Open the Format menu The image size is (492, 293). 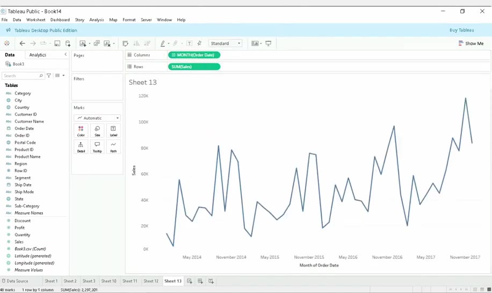coord(129,20)
